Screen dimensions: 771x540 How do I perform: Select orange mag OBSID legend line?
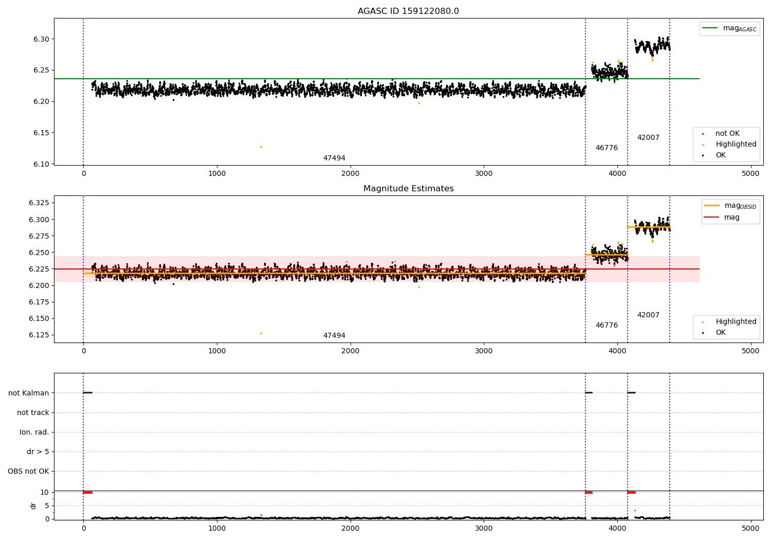pos(711,206)
